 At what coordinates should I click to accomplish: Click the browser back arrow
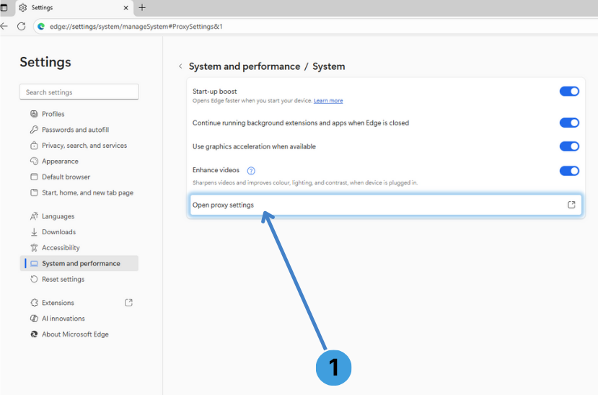pos(4,26)
